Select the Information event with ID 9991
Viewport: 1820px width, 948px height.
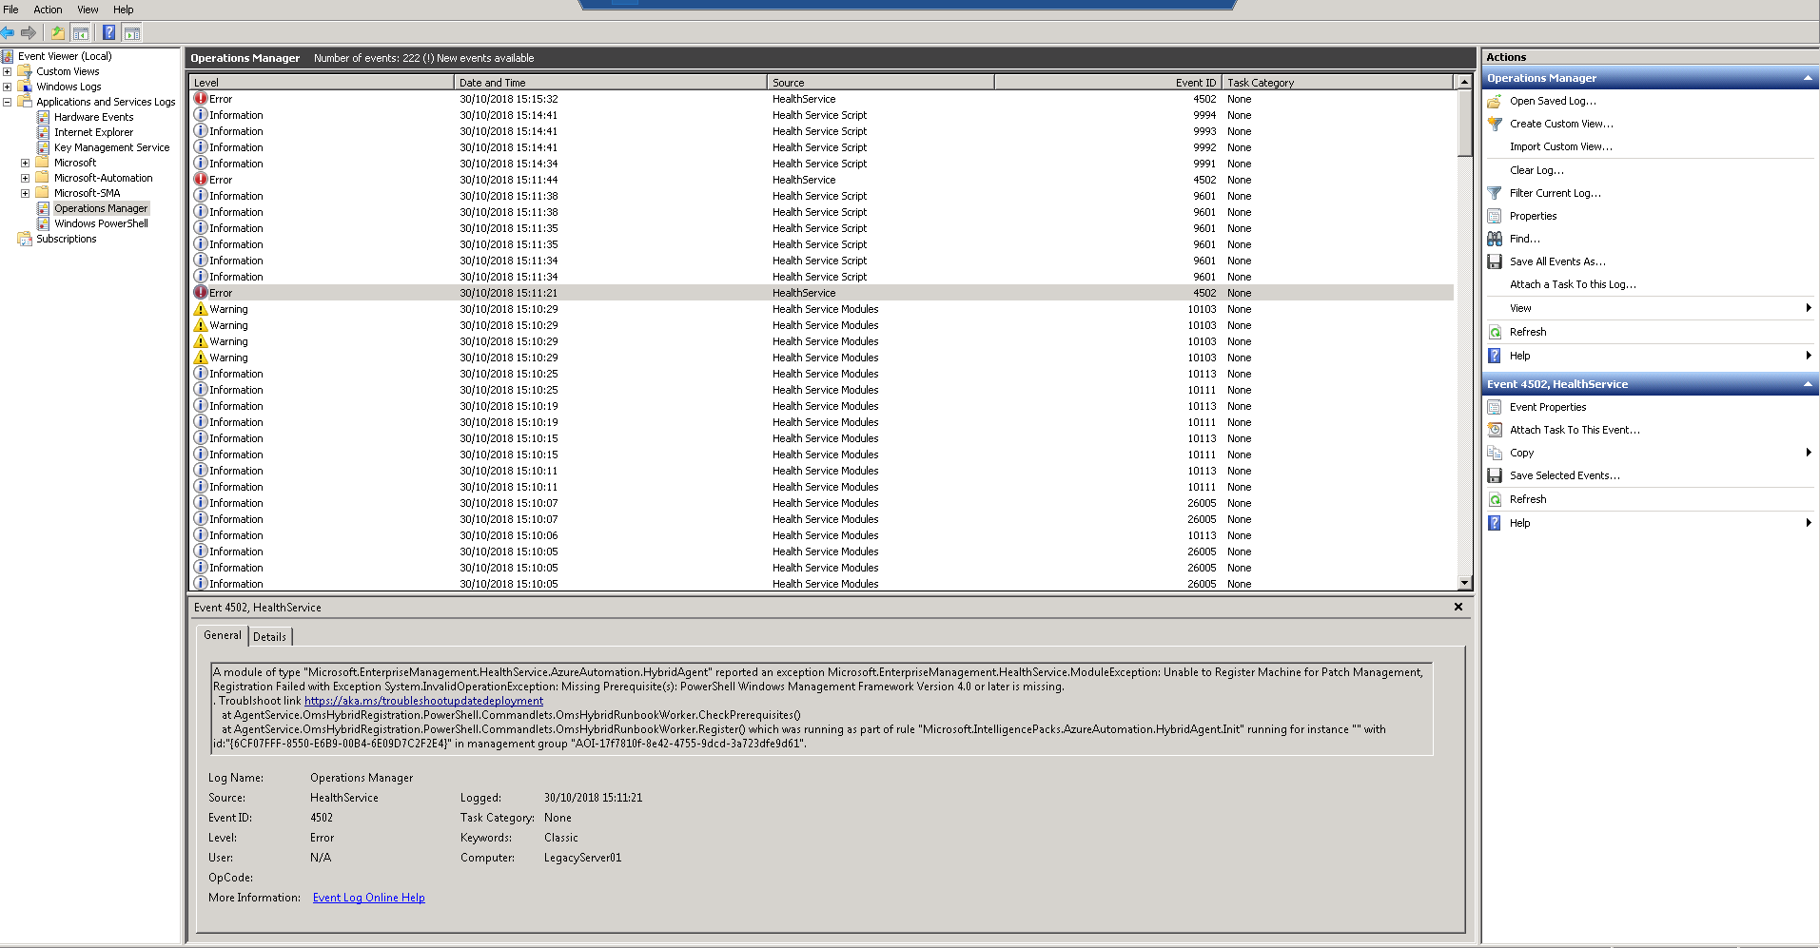click(821, 164)
